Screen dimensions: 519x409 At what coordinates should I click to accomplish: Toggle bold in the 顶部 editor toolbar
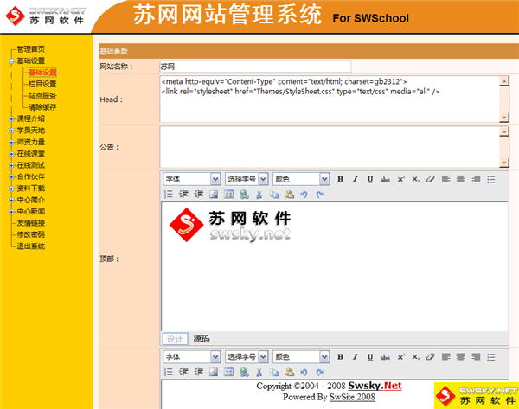341,179
